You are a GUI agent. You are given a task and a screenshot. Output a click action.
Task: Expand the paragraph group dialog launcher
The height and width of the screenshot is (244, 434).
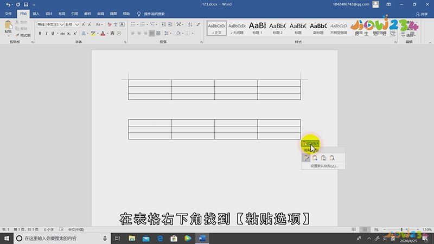click(201, 42)
